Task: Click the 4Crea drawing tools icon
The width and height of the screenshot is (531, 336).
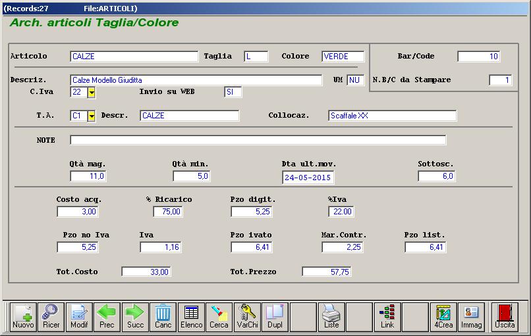Action: point(443,317)
